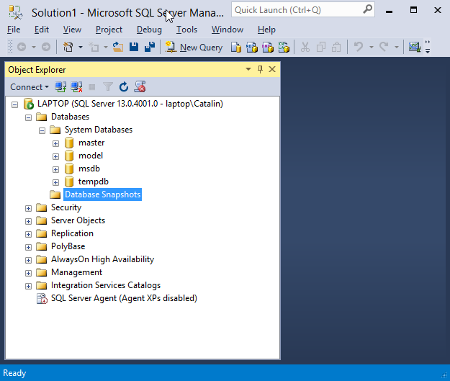The image size is (450, 381).
Task: Collapse the LAPTOP server node
Action: click(x=14, y=104)
